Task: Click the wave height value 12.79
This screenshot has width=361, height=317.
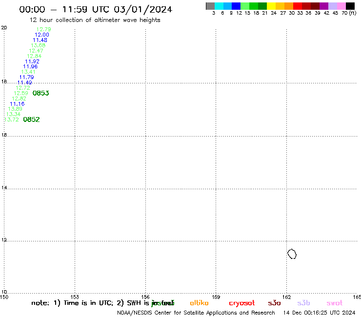Action: coord(43,29)
